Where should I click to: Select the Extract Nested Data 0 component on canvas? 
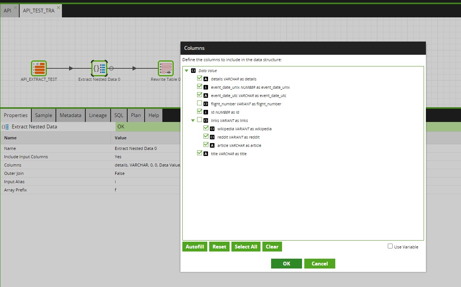pos(99,68)
